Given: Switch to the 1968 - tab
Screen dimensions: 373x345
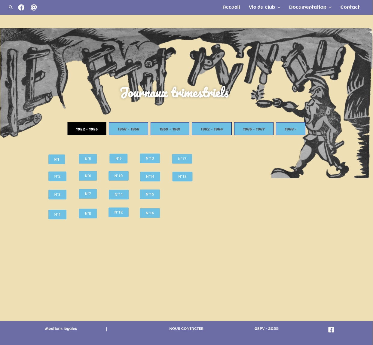Looking at the screenshot, I should (291, 129).
